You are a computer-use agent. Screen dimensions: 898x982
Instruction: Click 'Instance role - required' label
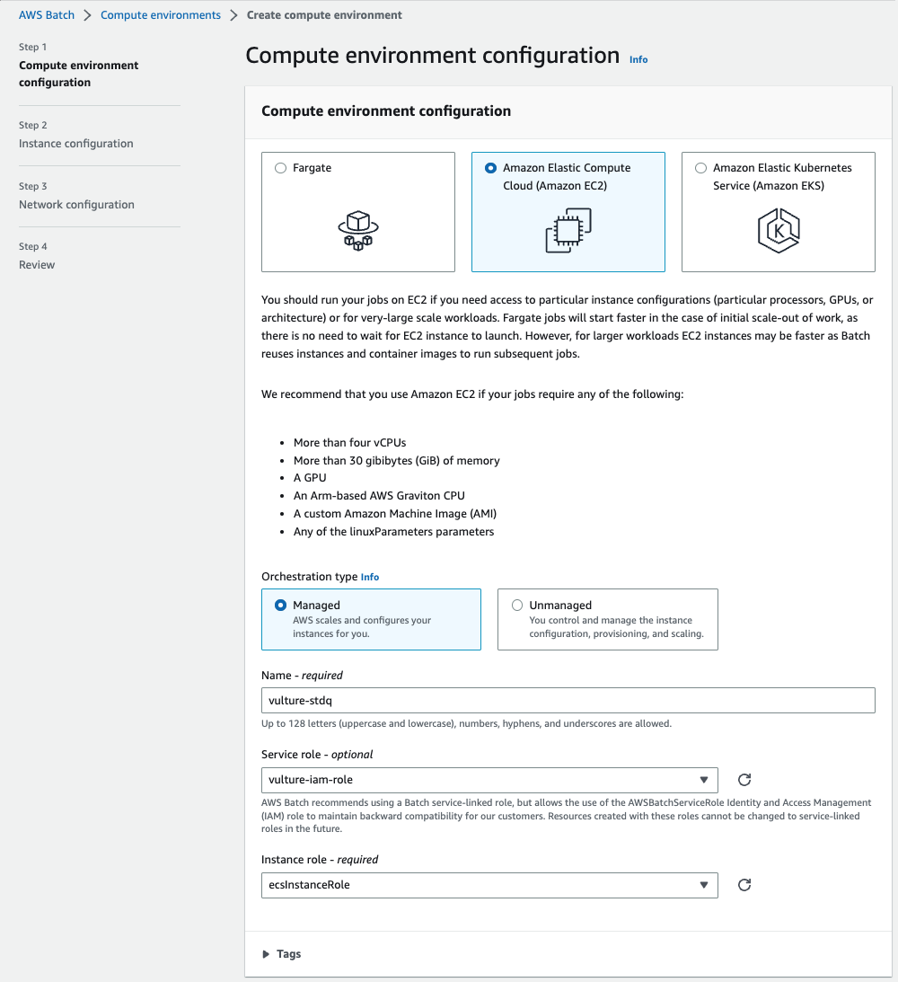click(x=320, y=860)
